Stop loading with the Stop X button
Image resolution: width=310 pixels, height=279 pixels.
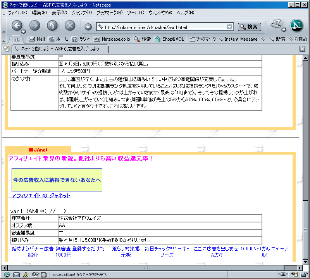[70, 26]
